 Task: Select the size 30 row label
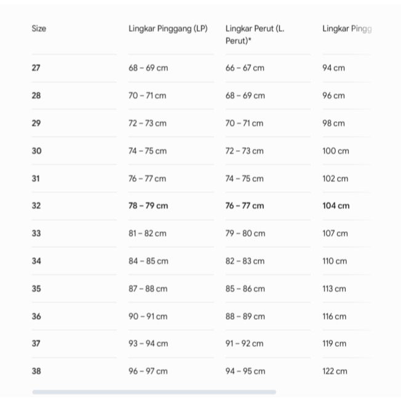36,151
